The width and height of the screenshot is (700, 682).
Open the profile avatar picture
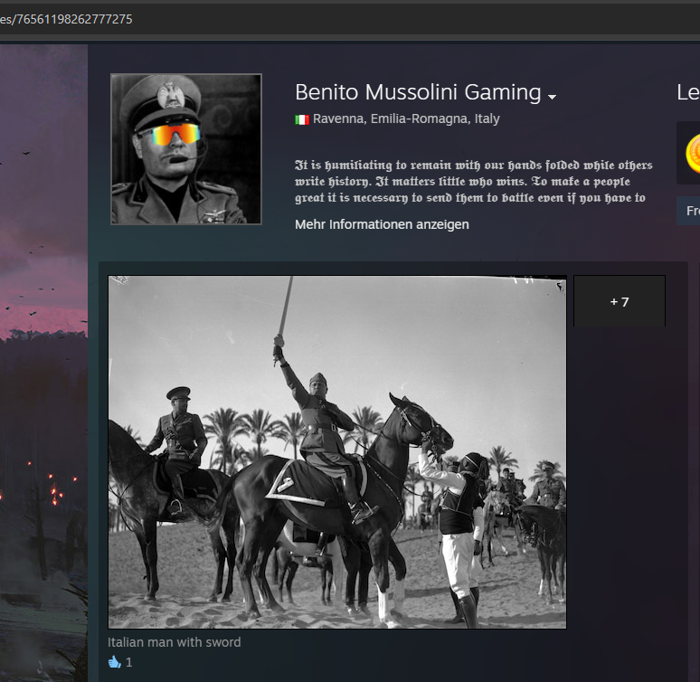click(x=186, y=149)
